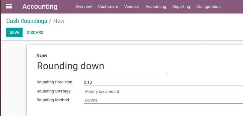Click the Rounding Strategy label
243x116 pixels.
[54, 91]
